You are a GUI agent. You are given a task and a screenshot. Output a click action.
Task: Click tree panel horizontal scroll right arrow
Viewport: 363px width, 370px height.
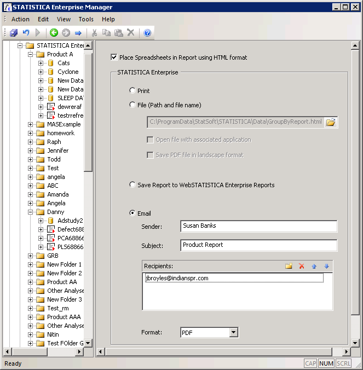[x=79, y=351]
